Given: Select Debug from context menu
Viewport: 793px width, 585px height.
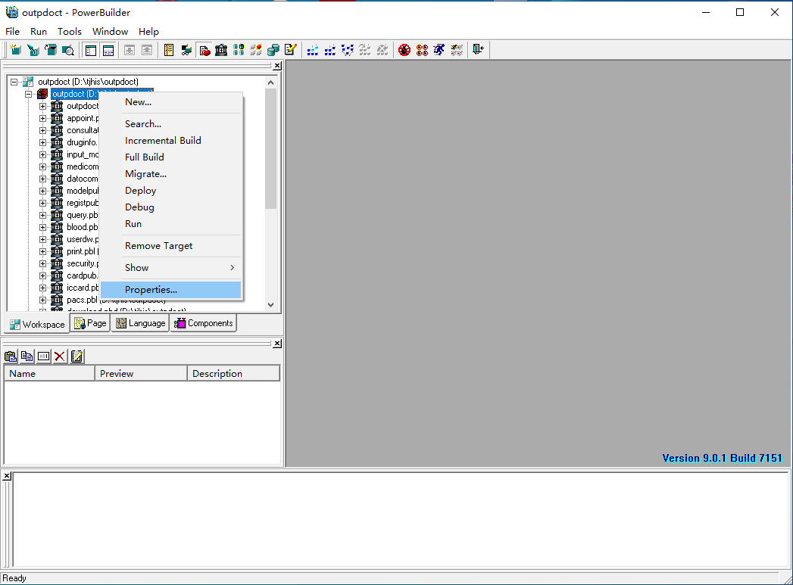Looking at the screenshot, I should (171, 207).
